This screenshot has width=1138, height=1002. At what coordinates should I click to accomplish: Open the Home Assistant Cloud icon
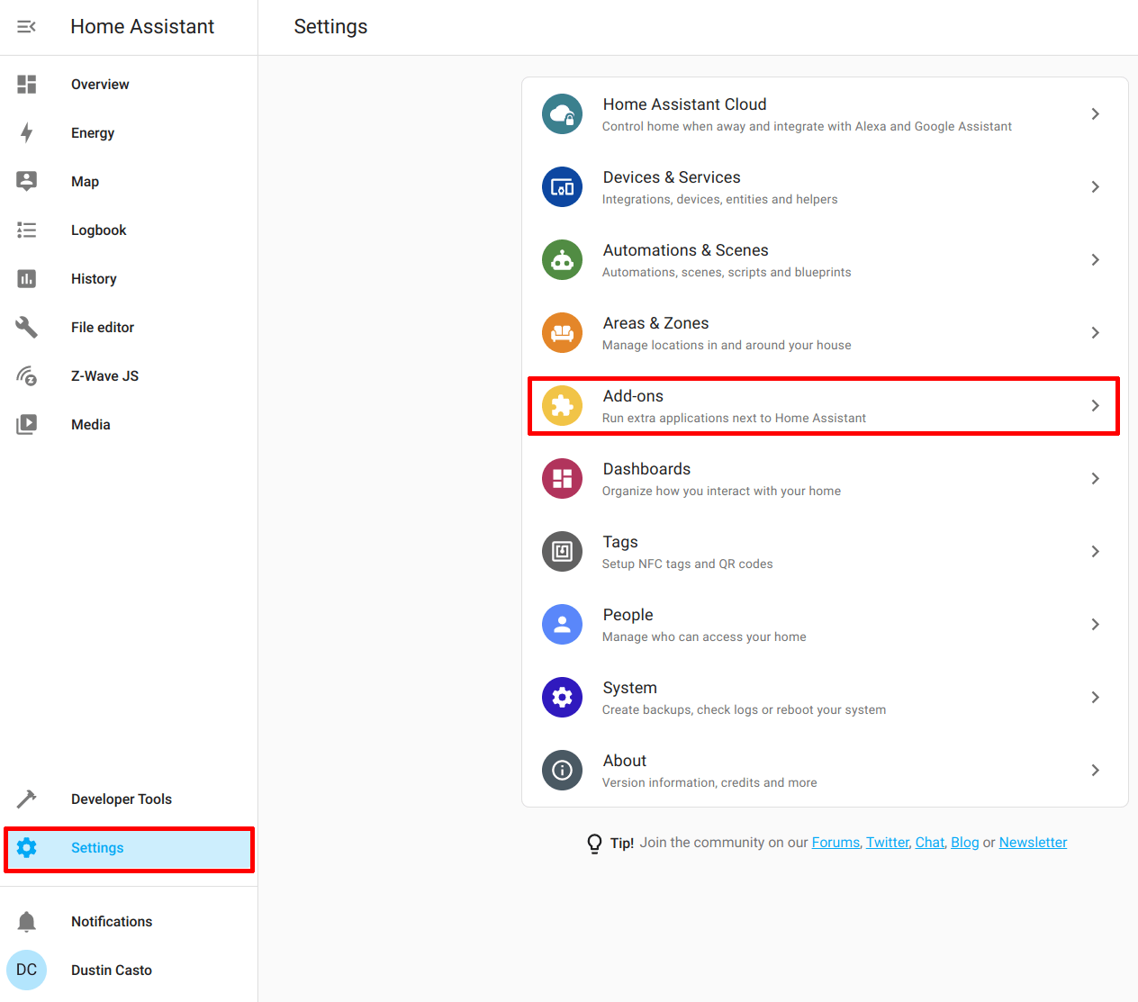coord(562,113)
